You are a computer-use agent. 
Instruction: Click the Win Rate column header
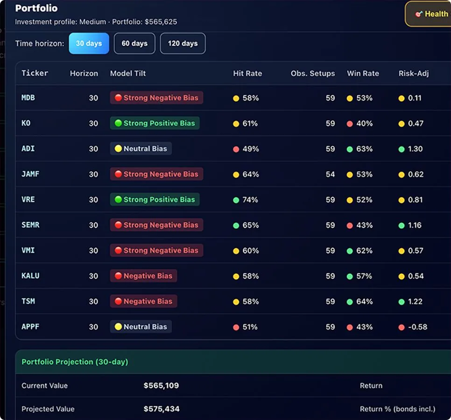363,73
